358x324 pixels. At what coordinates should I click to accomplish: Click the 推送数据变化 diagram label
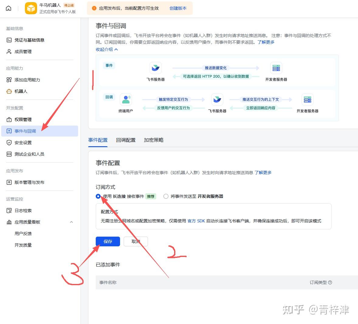215,68
